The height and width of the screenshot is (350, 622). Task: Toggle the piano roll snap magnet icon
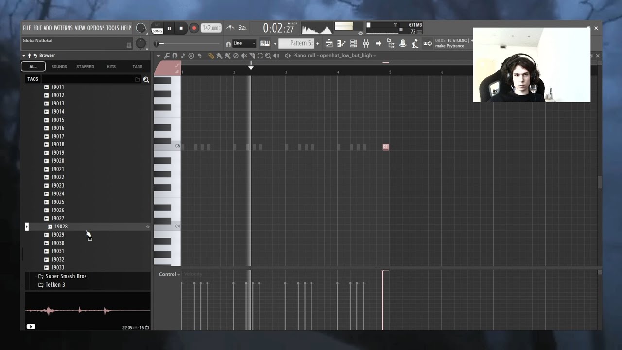click(174, 56)
